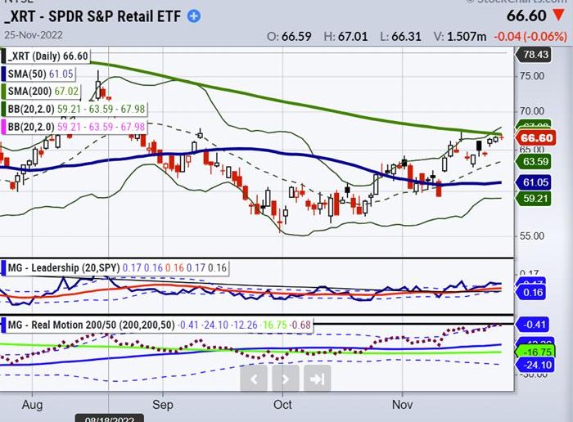
Task: Click MG - Leadership (20,SPY) legend
Action: click(x=115, y=268)
